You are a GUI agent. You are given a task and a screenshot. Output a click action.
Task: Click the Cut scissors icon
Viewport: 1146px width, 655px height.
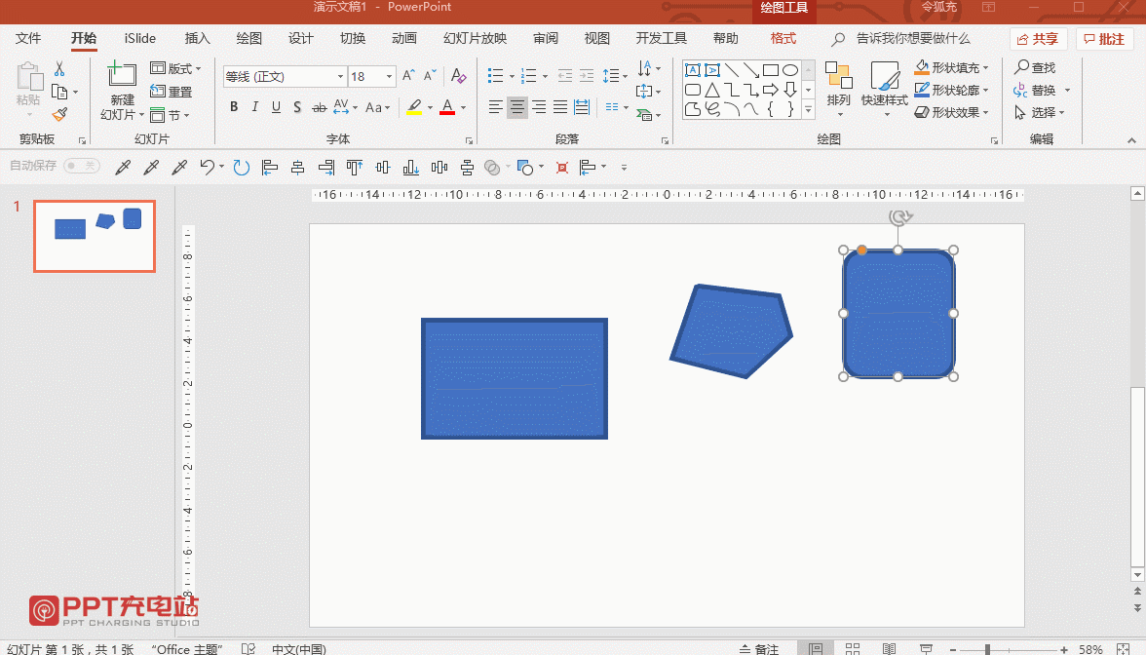click(59, 68)
